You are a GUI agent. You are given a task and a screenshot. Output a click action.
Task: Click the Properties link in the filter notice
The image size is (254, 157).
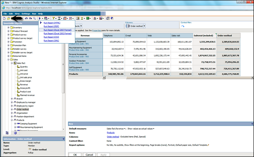(x=97, y=30)
